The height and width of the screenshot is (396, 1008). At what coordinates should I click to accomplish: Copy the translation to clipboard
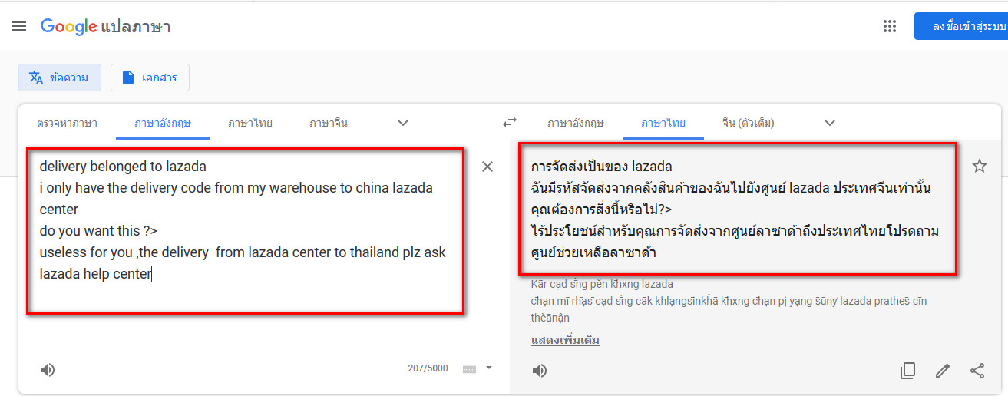[x=907, y=371]
